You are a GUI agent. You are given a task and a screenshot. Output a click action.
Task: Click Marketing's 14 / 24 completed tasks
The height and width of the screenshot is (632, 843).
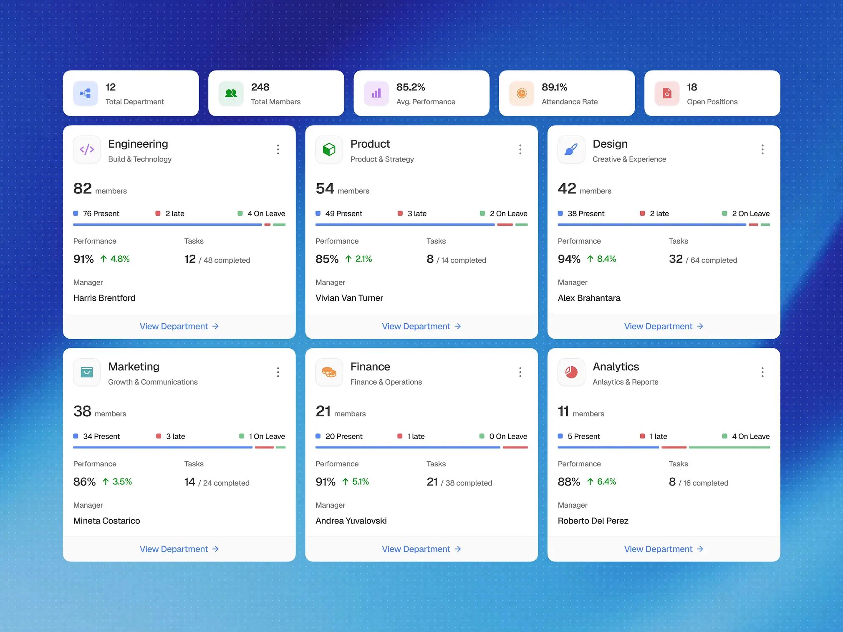pos(217,482)
